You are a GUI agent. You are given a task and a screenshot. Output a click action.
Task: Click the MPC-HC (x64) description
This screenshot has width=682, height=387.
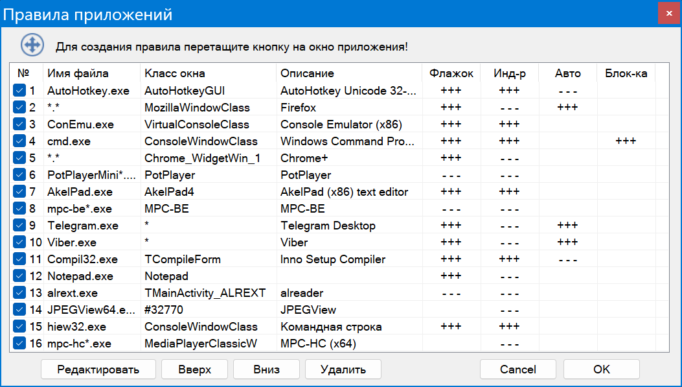point(318,344)
